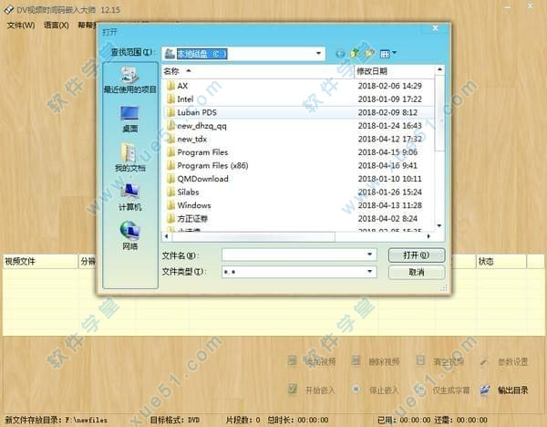Sort list by Name (名称) column

[x=257, y=71]
